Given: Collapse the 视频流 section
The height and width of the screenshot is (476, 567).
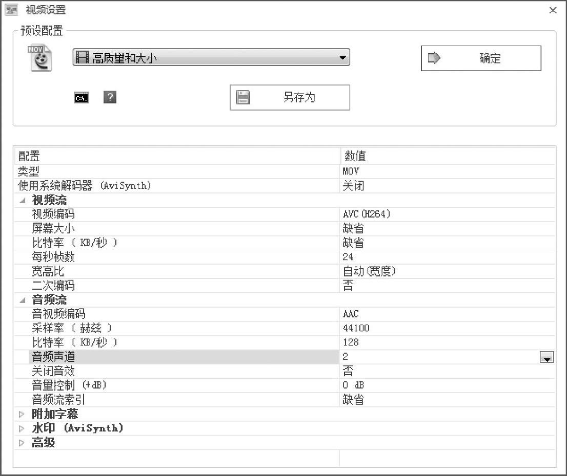Looking at the screenshot, I should click(23, 200).
